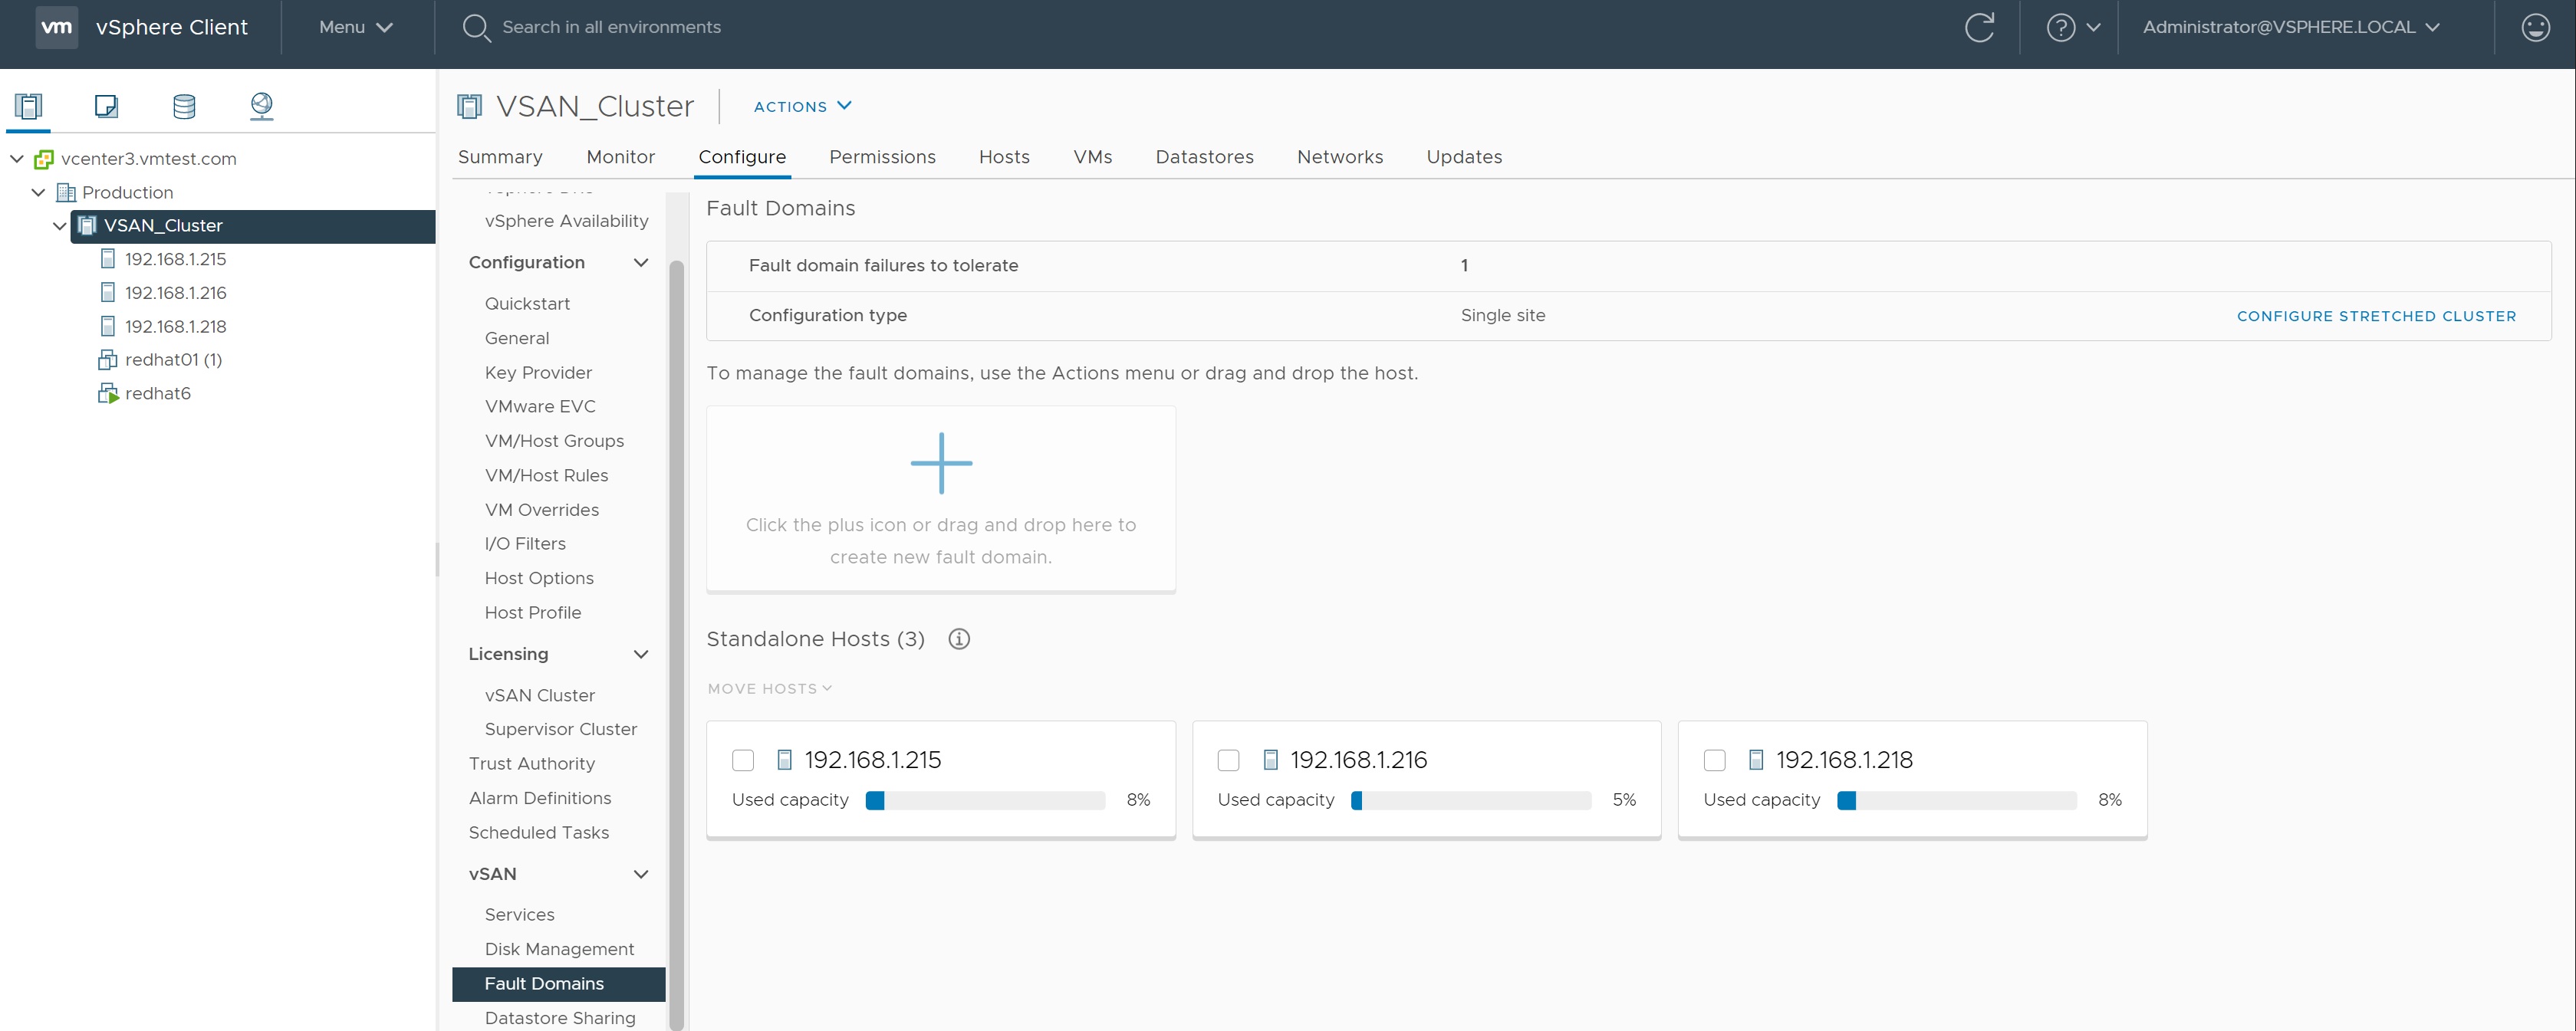Open the MOVE HOSTS dropdown
Image resolution: width=2576 pixels, height=1031 pixels.
[769, 689]
